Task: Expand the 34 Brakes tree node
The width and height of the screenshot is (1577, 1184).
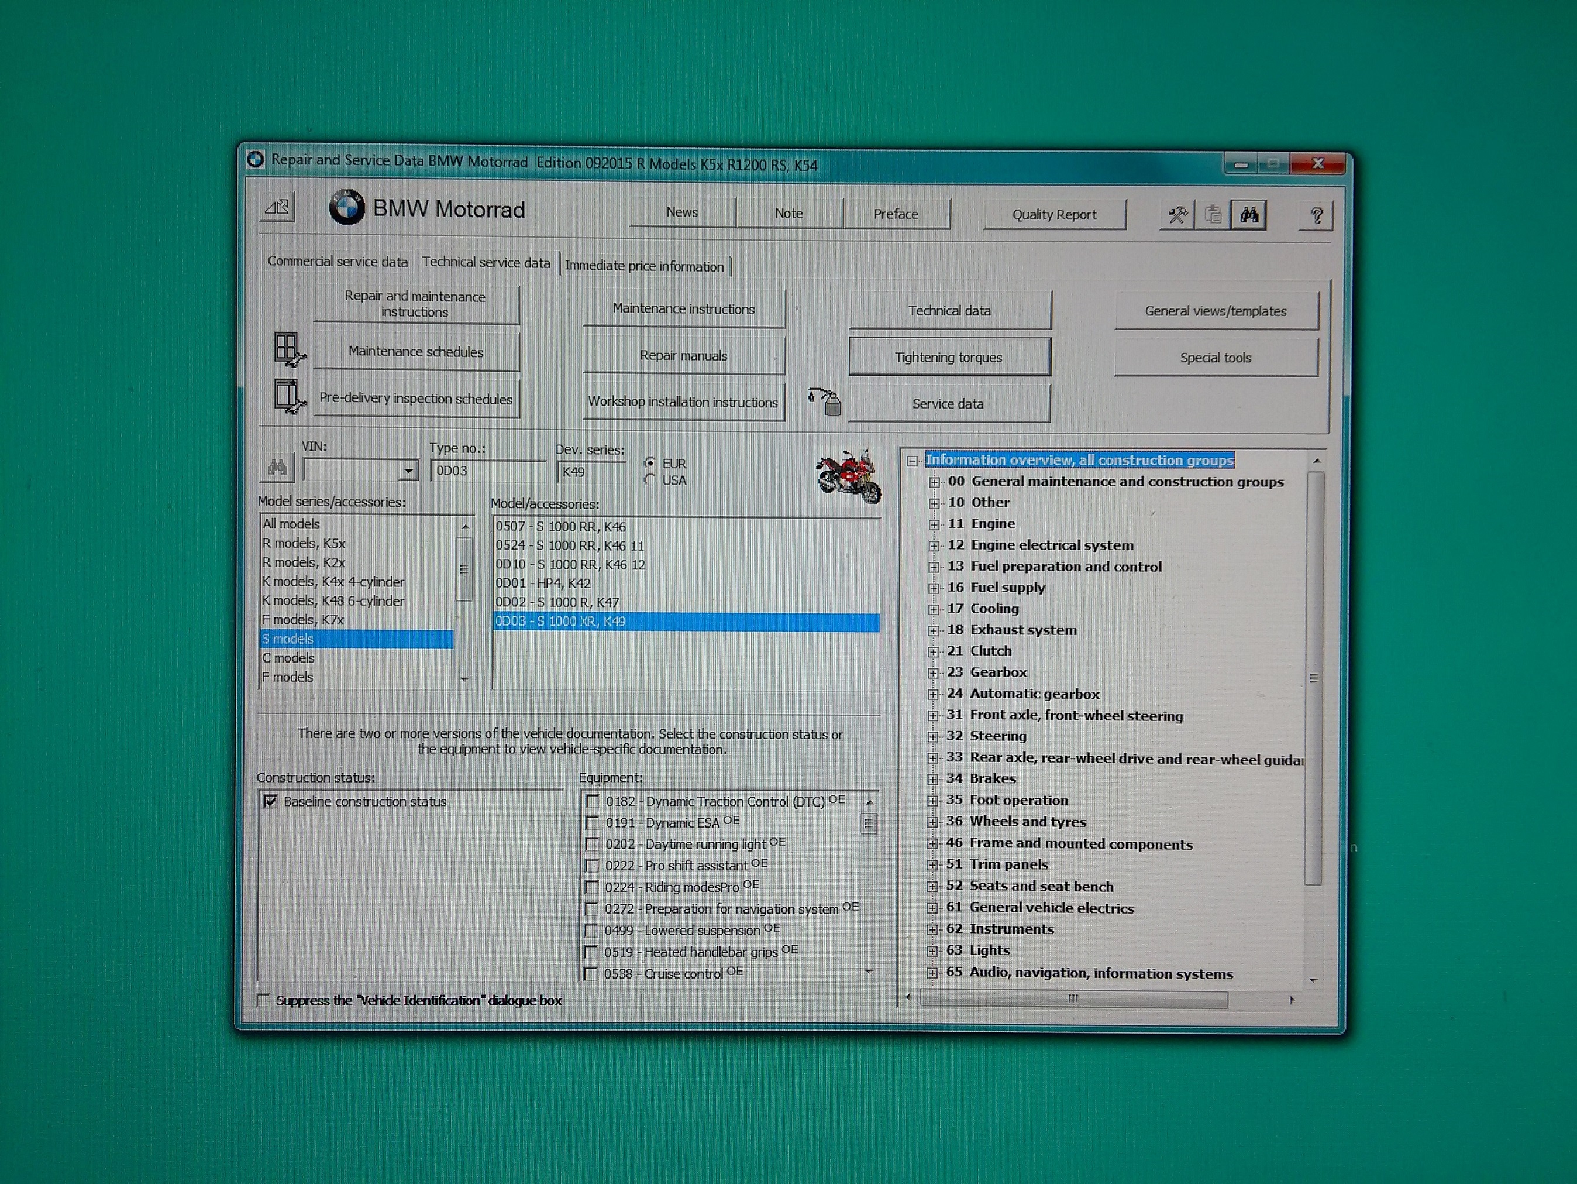Action: [x=932, y=779]
